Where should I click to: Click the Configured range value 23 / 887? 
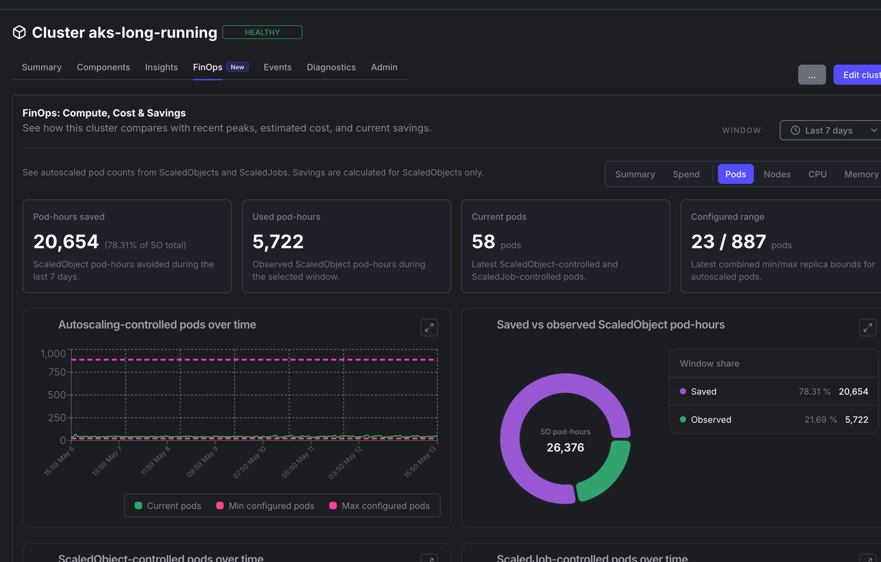(x=728, y=242)
